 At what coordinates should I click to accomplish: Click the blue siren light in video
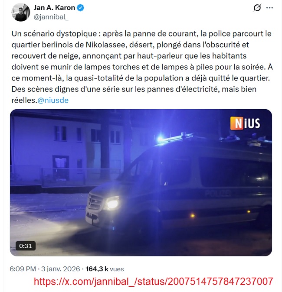point(161,140)
